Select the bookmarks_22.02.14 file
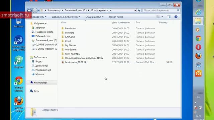The width and height of the screenshot is (214, 120). (x=76, y=62)
